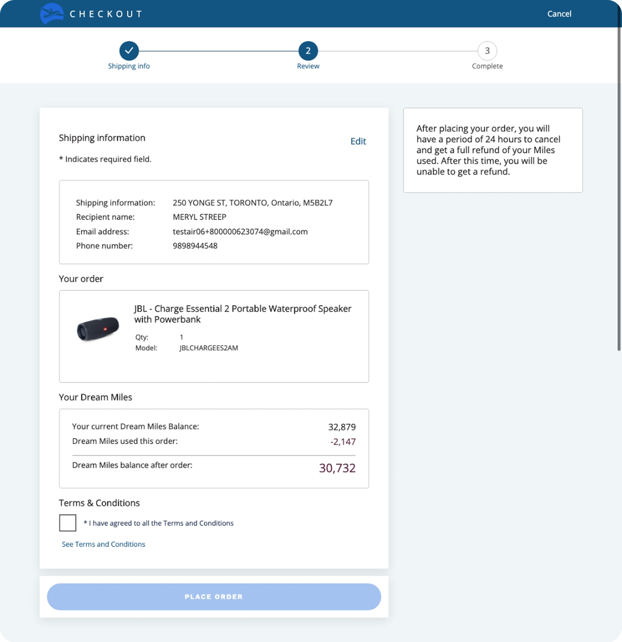Screen dimensions: 622x642
Task: Open the Edit link for shipping information
Action: coord(358,141)
